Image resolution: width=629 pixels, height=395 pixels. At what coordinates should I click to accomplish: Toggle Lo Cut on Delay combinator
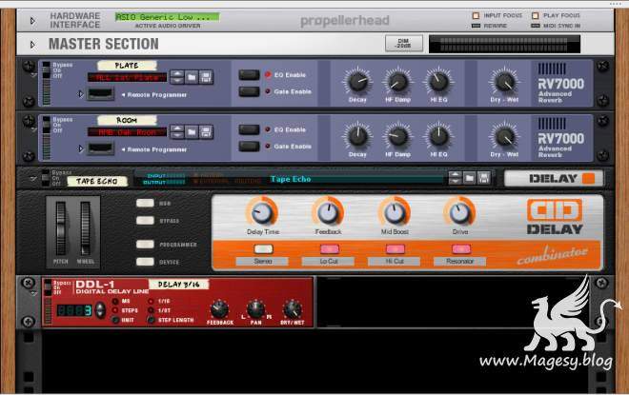point(330,248)
